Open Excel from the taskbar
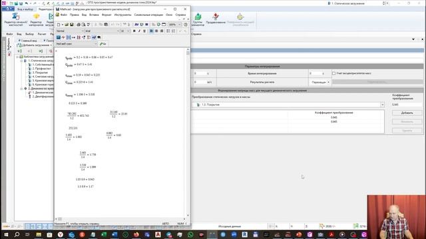 [104, 234]
